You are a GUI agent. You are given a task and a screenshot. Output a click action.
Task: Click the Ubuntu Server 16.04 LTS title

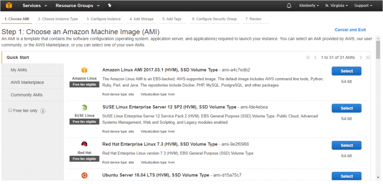point(156,175)
